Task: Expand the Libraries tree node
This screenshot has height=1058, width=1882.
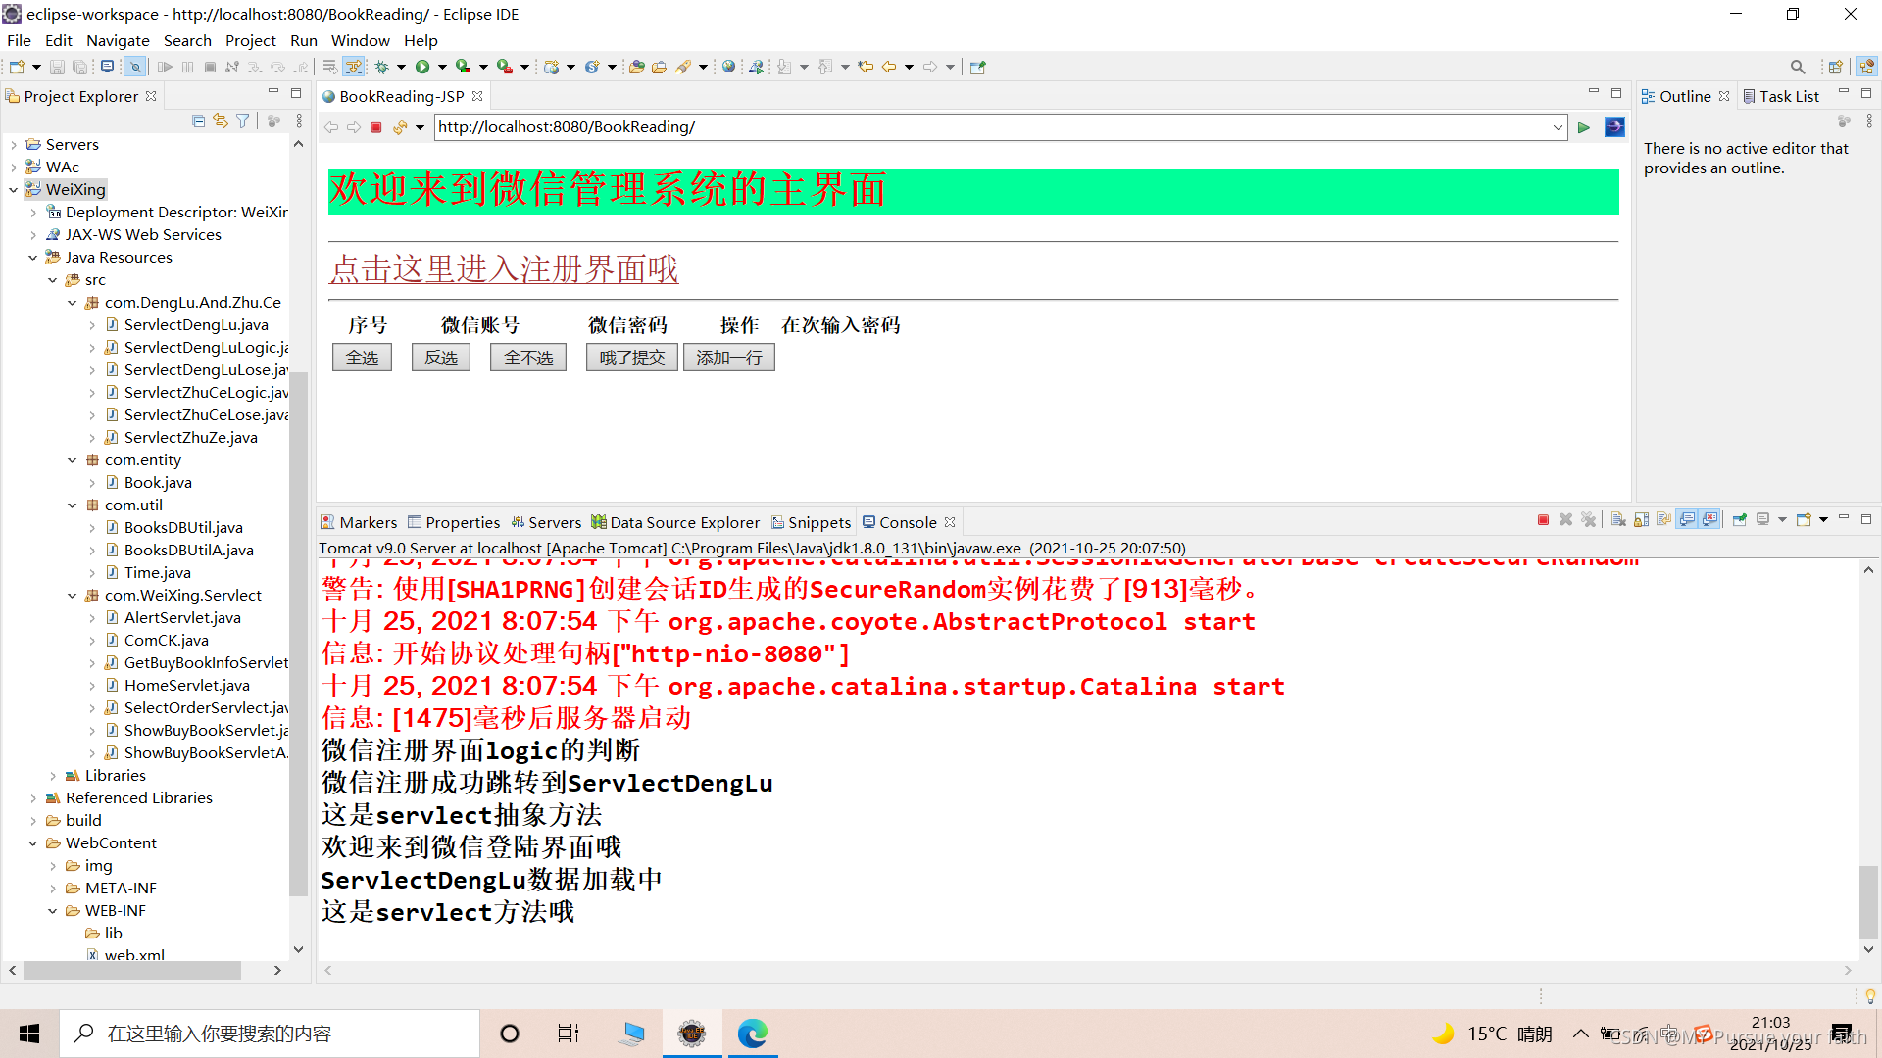Action: coord(53,776)
